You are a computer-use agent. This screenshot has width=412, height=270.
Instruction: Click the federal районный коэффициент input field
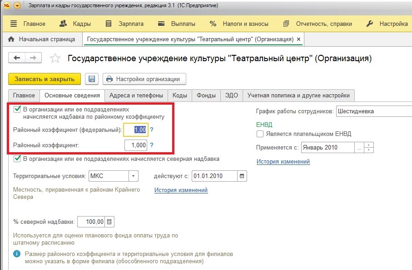(136, 130)
